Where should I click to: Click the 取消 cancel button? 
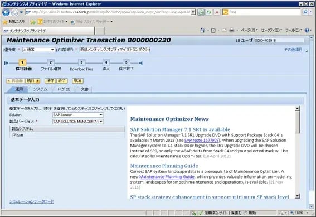pyautogui.click(x=77, y=81)
